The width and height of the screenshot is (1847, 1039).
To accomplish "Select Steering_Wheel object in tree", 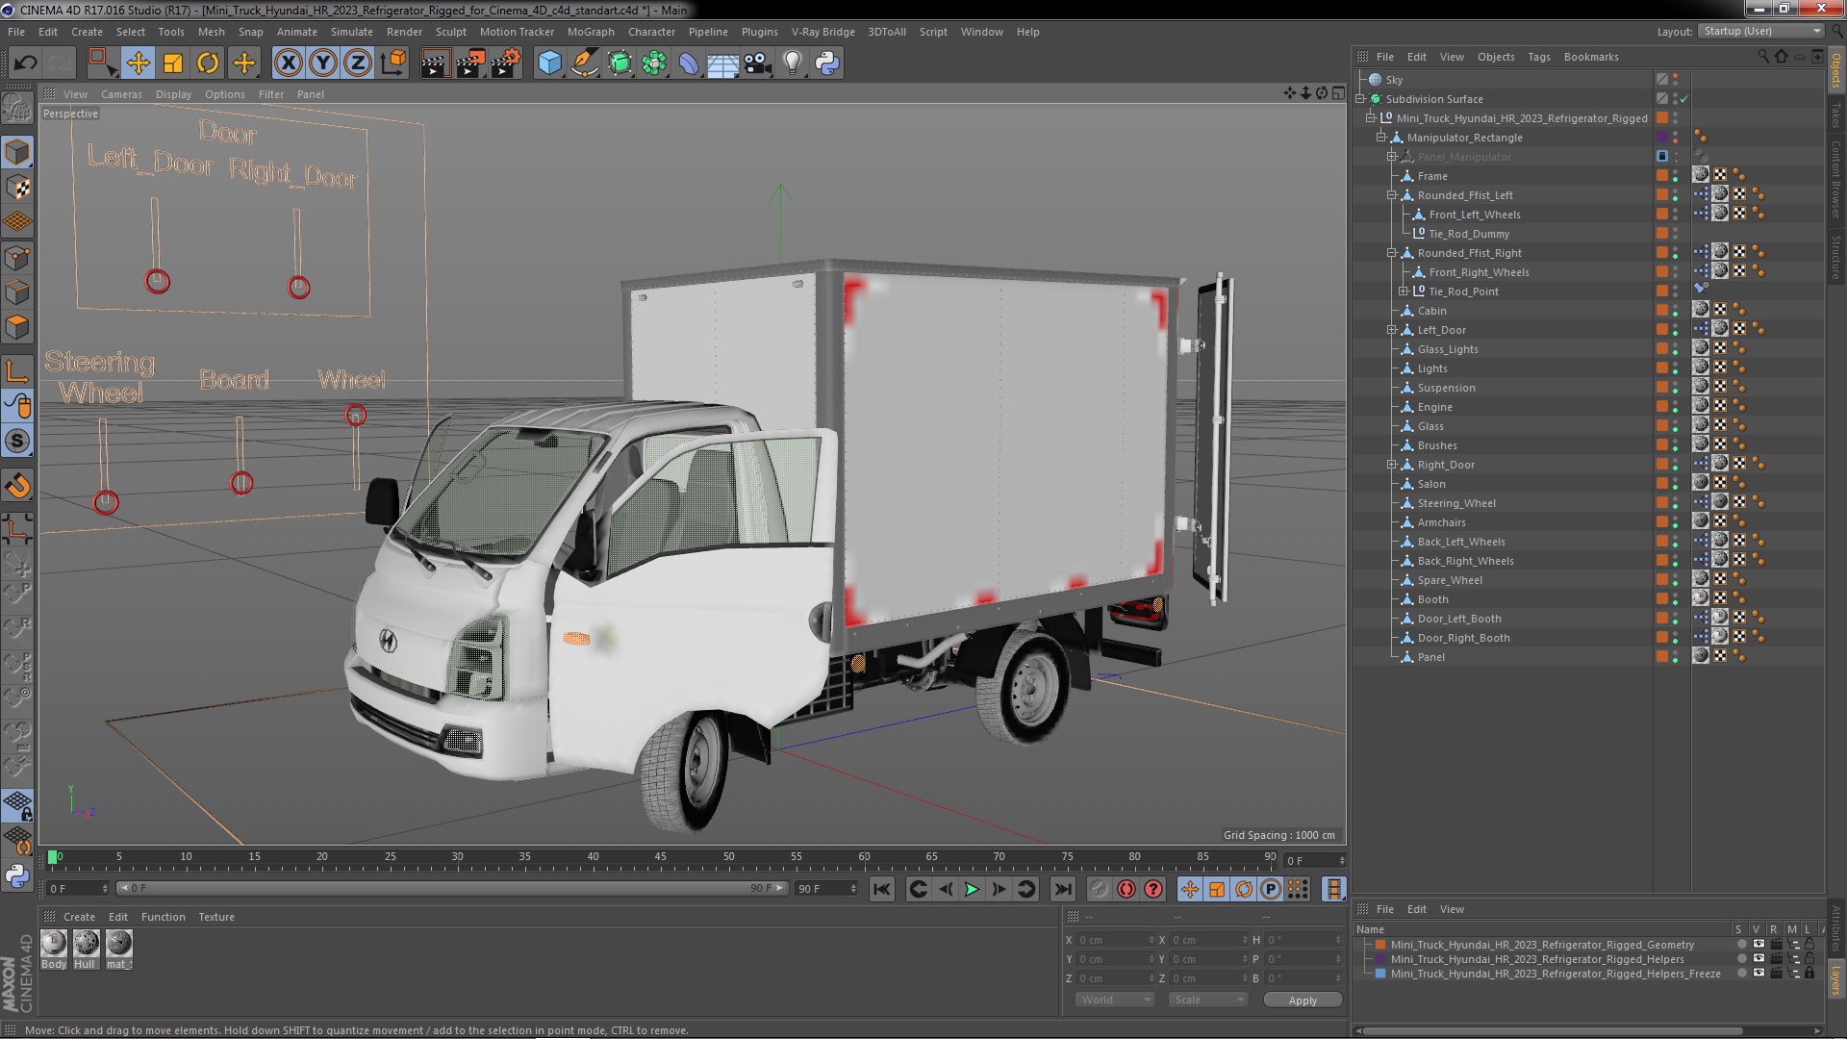I will (x=1456, y=503).
